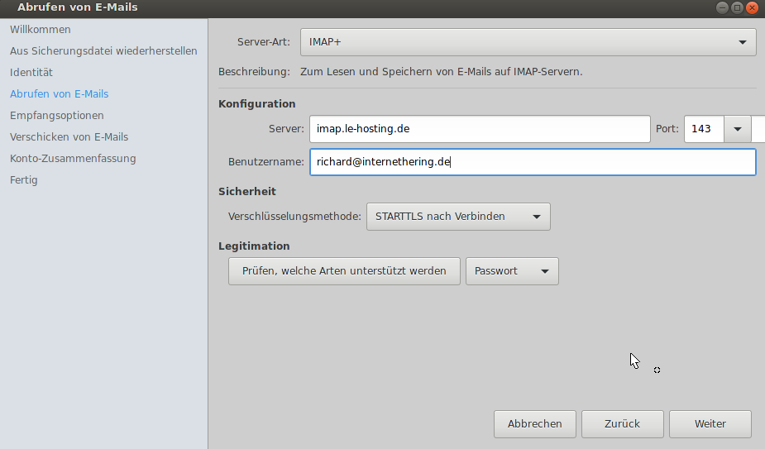765x449 pixels.
Task: Click the Abbrechen button
Action: [x=535, y=424]
